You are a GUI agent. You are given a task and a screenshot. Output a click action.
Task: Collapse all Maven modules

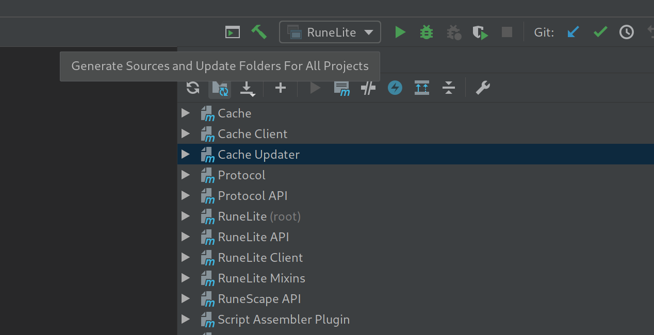click(448, 88)
